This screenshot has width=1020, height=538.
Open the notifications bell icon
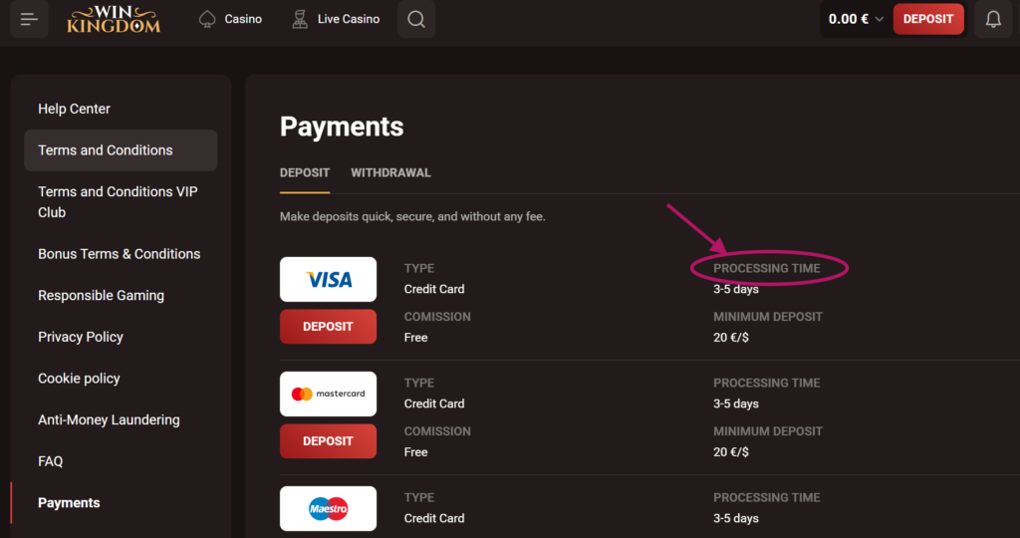coord(993,19)
